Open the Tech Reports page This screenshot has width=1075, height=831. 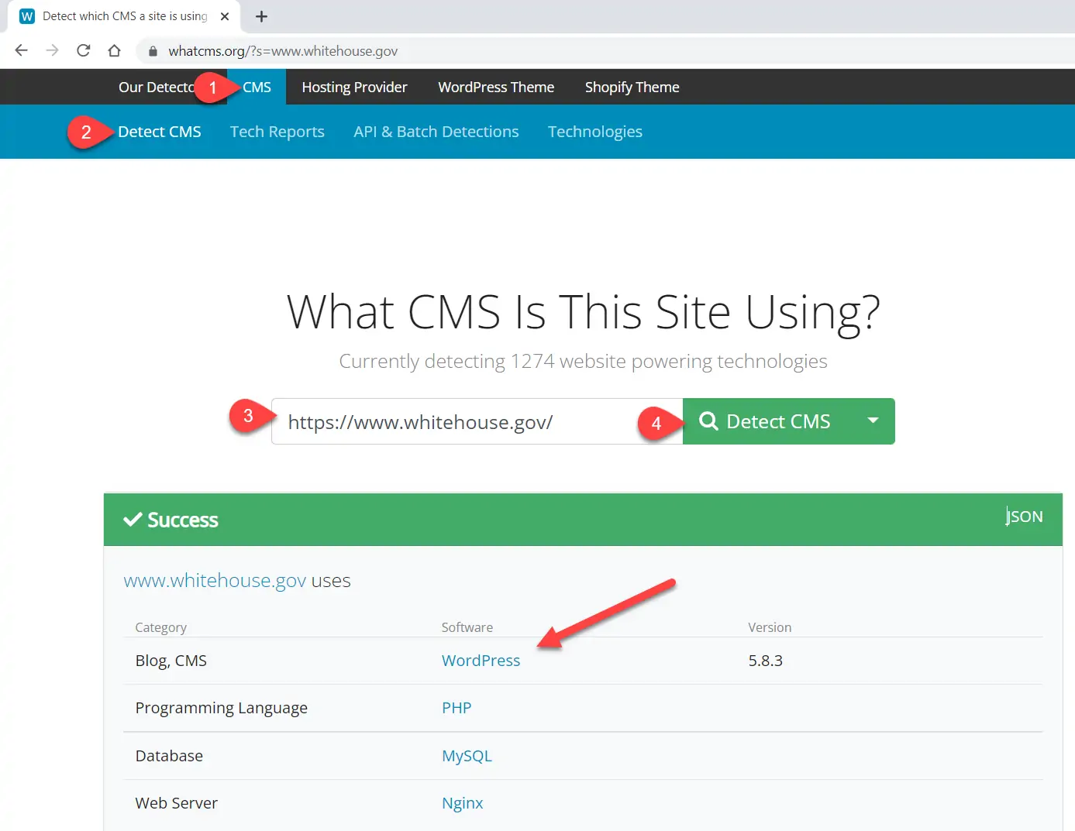pos(277,132)
